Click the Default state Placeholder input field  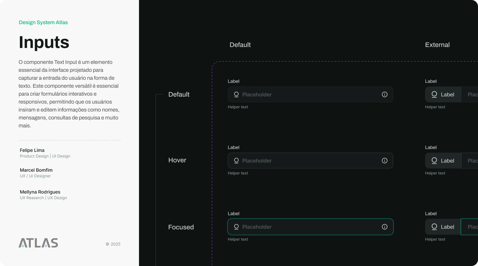click(311, 94)
